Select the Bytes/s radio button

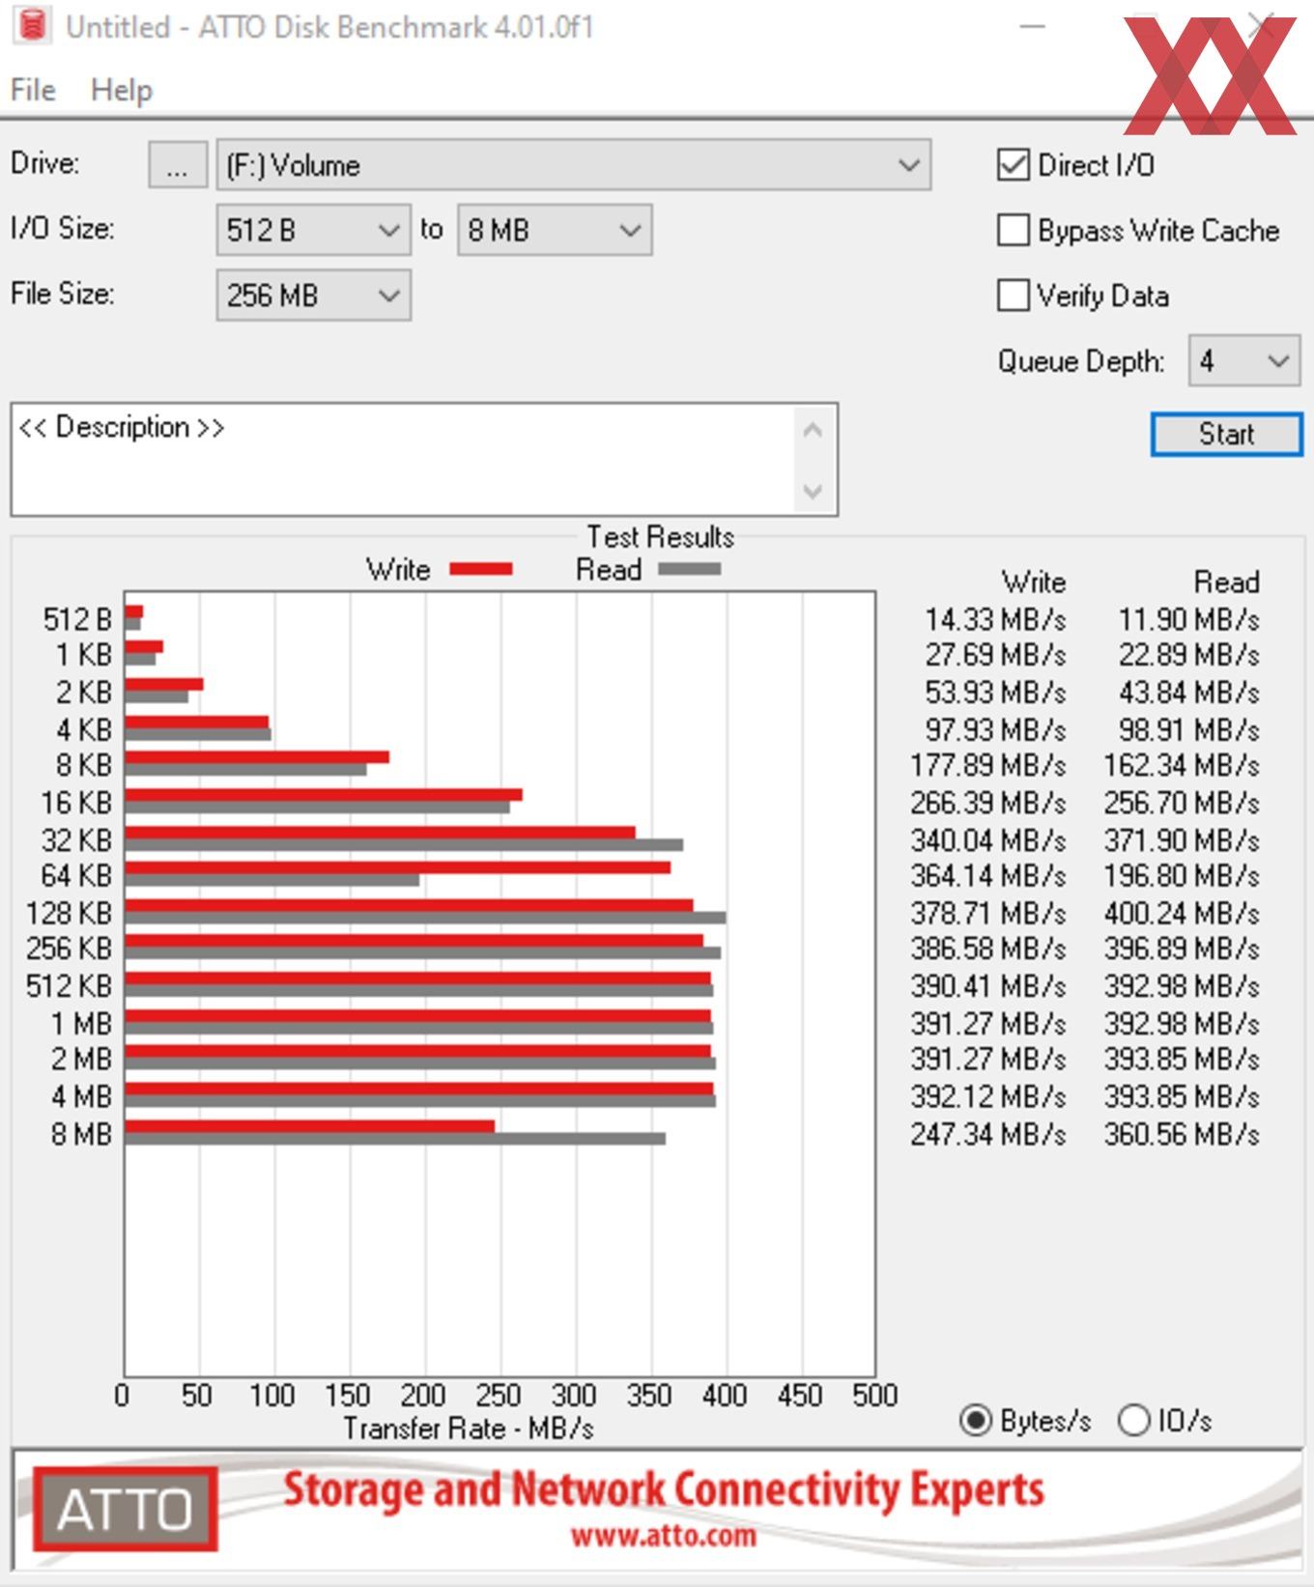pos(976,1421)
